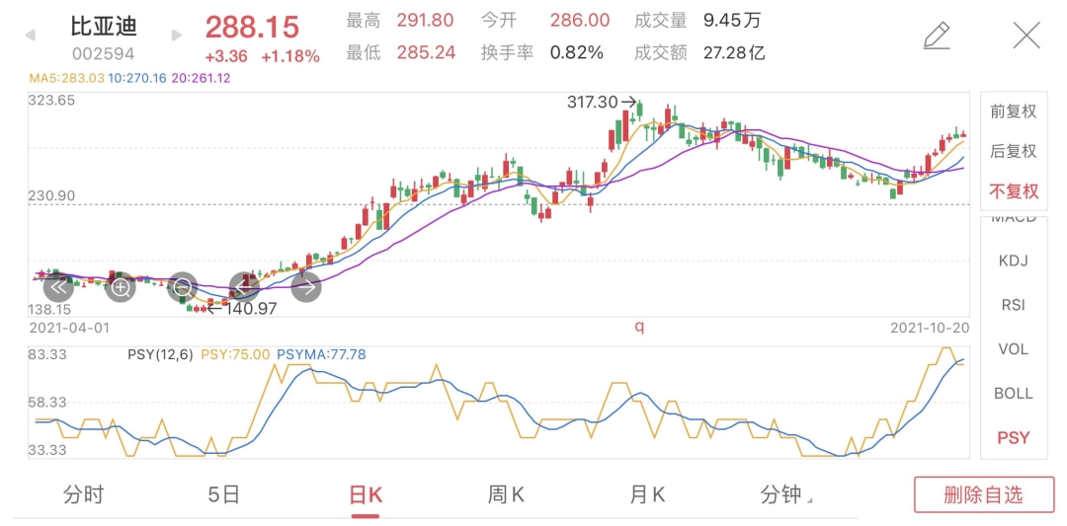The image size is (1067, 526).
Task: Click the 230.90 price axis label
Action: click(x=51, y=195)
